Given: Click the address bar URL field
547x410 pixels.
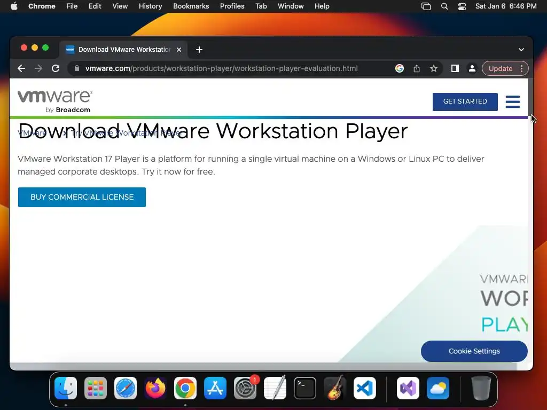Looking at the screenshot, I should point(221,68).
